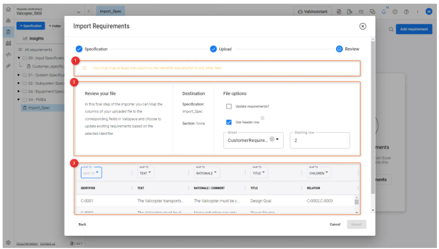Close the Import Requirements dialog with the X icon

click(x=362, y=26)
